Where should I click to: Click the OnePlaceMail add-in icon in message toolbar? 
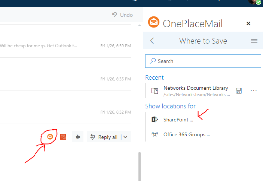tap(50, 137)
